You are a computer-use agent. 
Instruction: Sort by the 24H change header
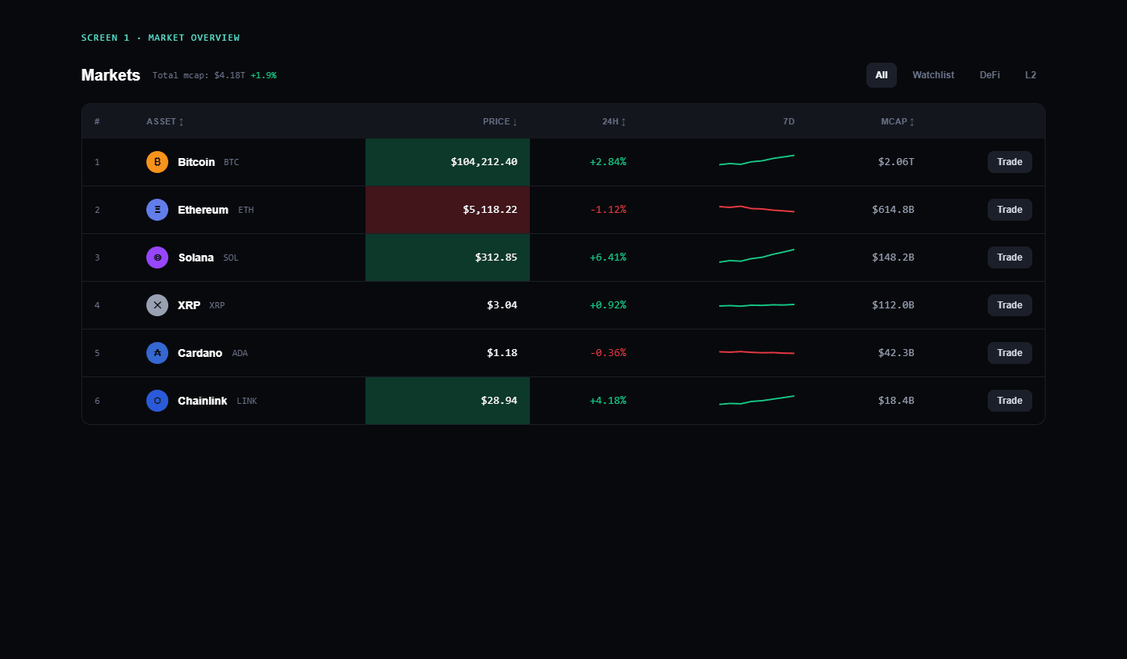[x=614, y=121]
